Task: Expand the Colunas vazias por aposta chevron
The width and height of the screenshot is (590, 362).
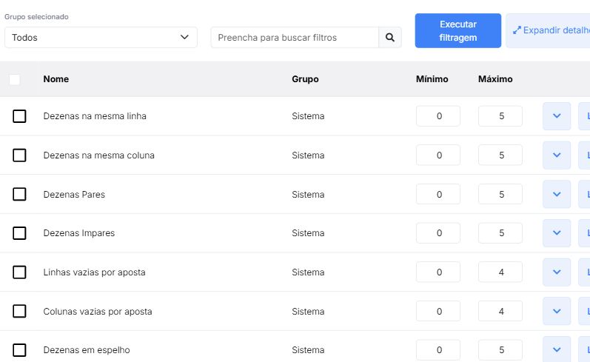Action: (x=557, y=311)
